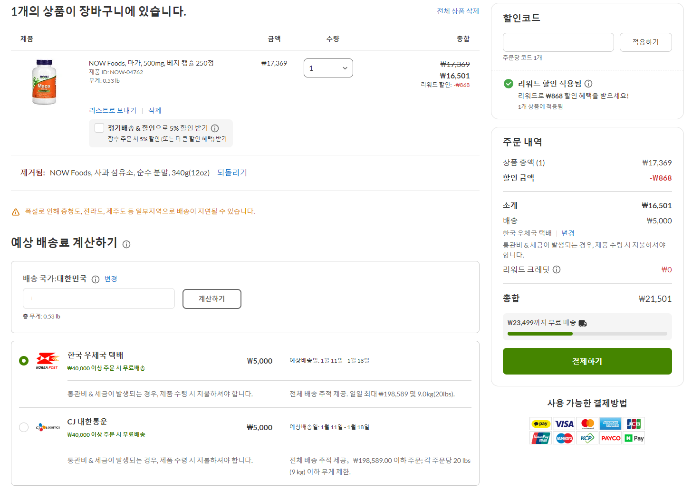The width and height of the screenshot is (692, 500).
Task: Click the Mastercard payment icon
Action: click(x=587, y=423)
